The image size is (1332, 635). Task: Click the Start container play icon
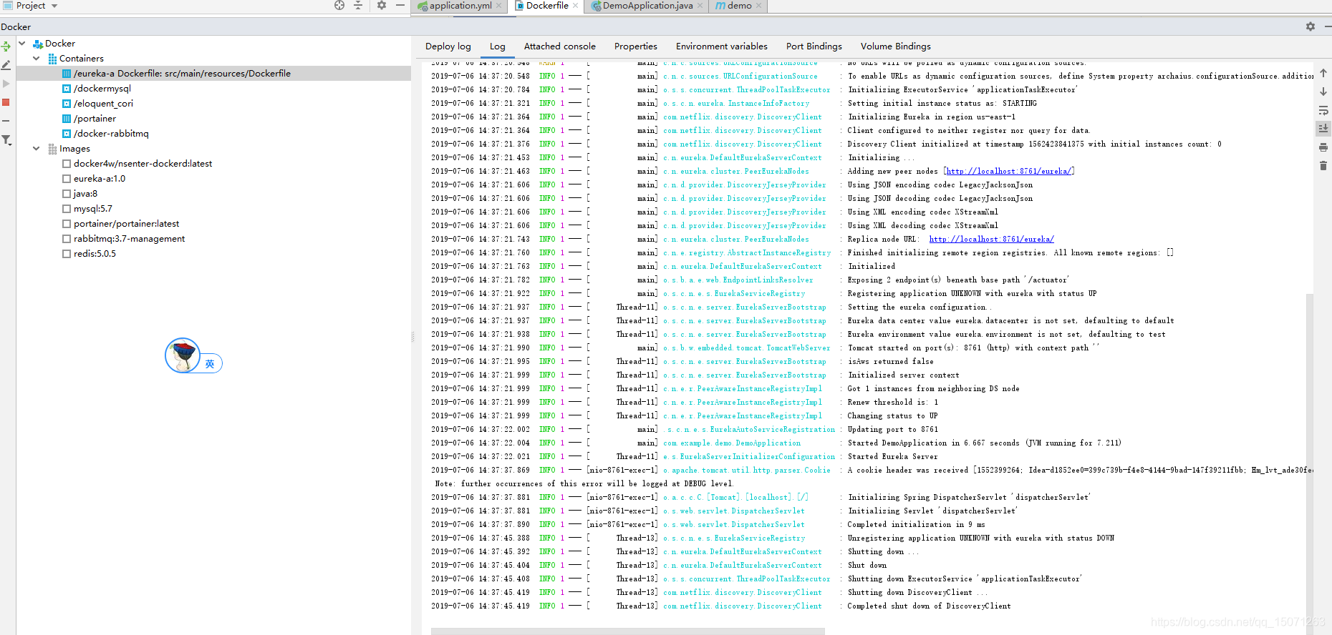click(x=6, y=84)
